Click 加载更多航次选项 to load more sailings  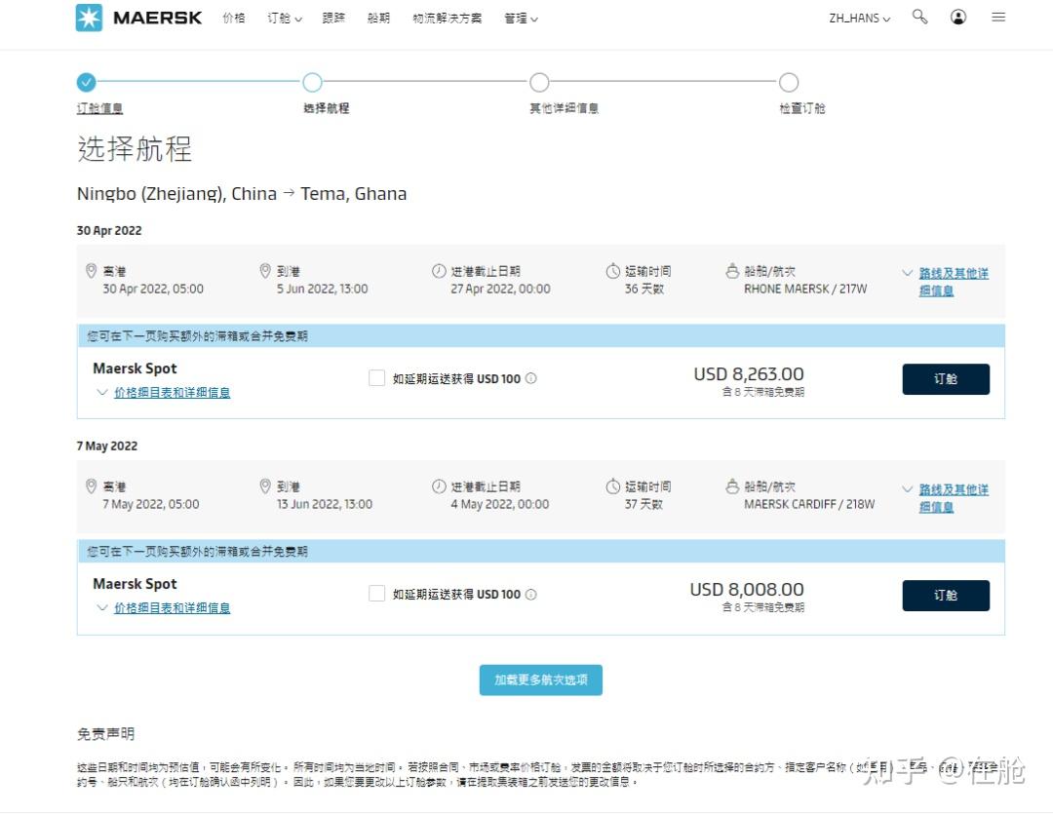pos(540,679)
